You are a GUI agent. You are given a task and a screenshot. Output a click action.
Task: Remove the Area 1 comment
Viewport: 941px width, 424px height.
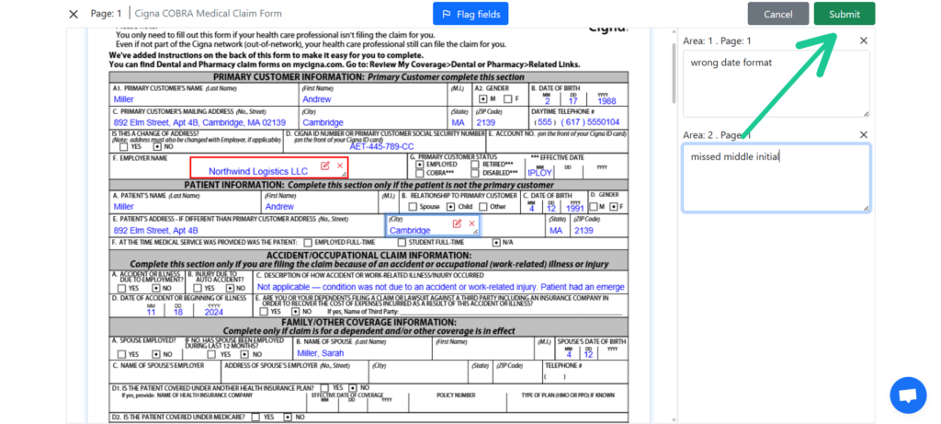[x=864, y=40]
